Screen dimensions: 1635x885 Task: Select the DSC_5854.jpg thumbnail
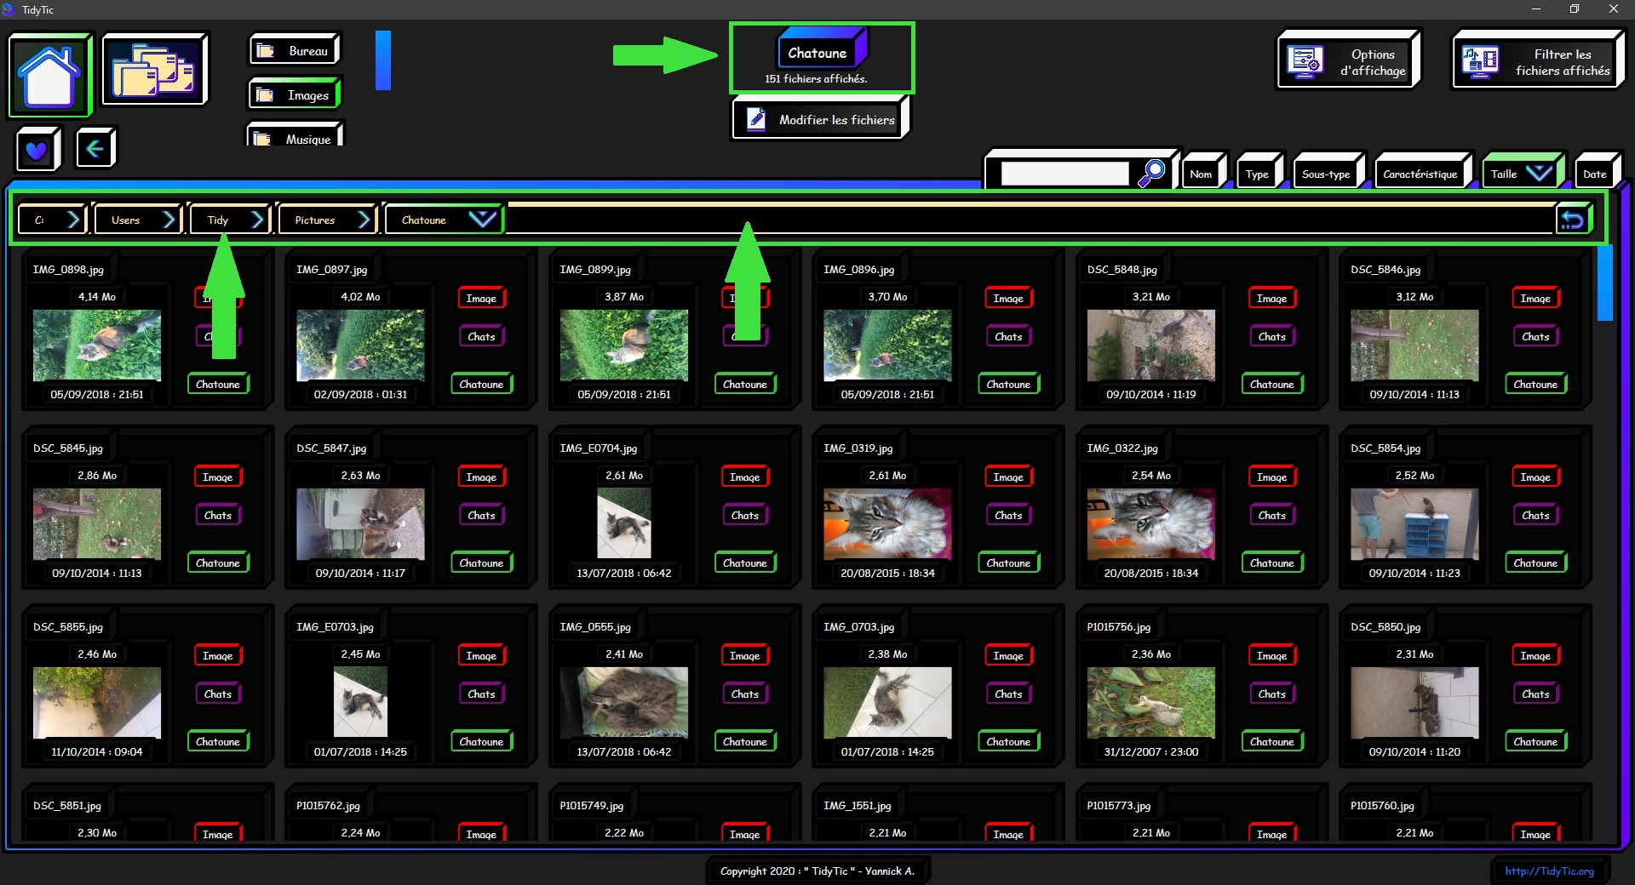click(1414, 523)
